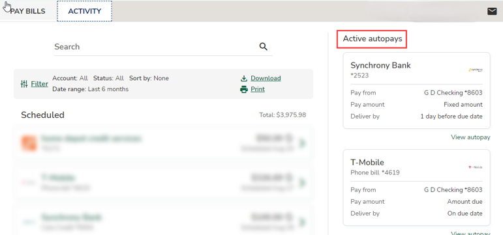Click into the Search field
This screenshot has height=235, width=503.
point(163,47)
